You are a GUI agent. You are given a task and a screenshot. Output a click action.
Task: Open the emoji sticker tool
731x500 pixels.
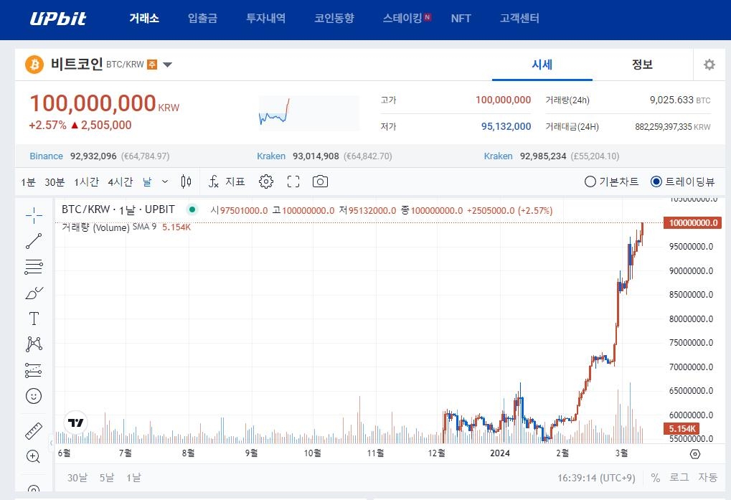click(x=34, y=396)
